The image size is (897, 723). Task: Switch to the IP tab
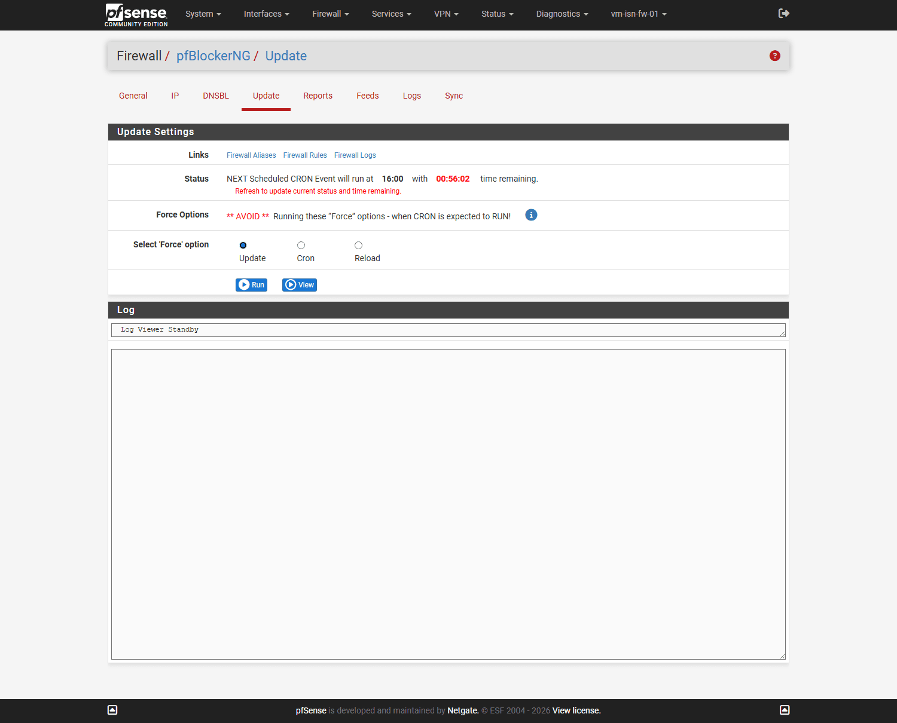pyautogui.click(x=175, y=96)
